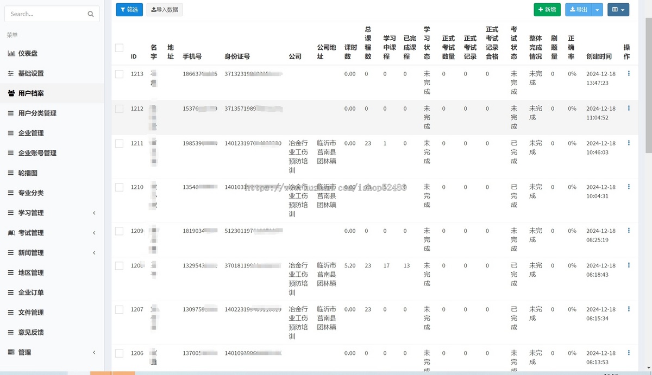Click the 意见反馈 list icon
The width and height of the screenshot is (652, 375).
coord(11,332)
